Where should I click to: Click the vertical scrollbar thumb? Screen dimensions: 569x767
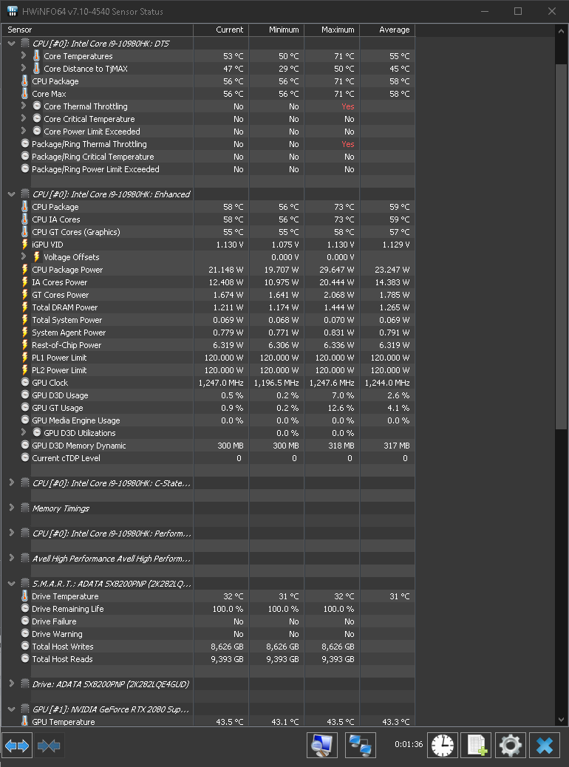pos(561,246)
